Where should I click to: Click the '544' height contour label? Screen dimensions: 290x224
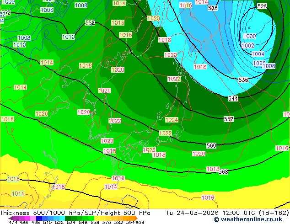pos(233,98)
